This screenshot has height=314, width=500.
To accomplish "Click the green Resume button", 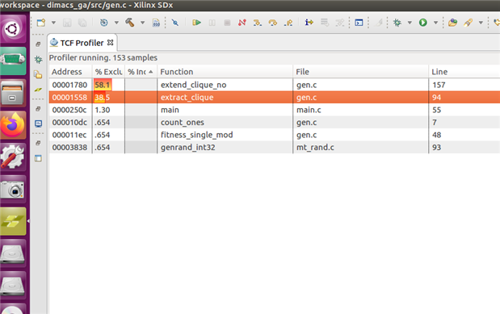I will [x=196, y=23].
